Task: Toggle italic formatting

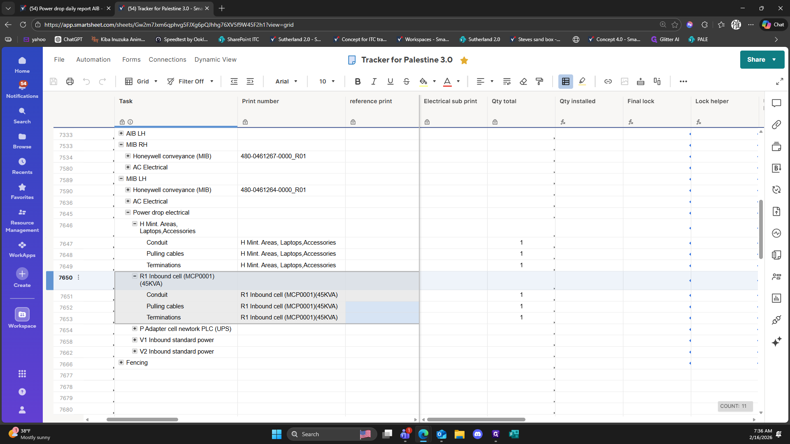Action: [x=374, y=81]
